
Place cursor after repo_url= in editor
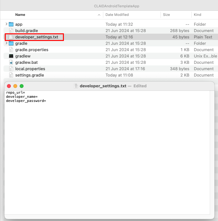tap(25, 92)
